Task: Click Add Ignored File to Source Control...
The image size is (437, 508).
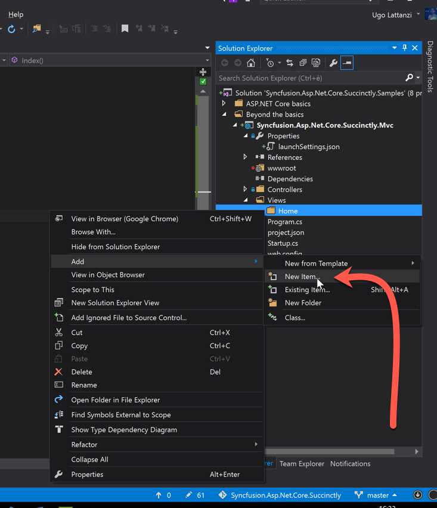Action: click(157, 317)
